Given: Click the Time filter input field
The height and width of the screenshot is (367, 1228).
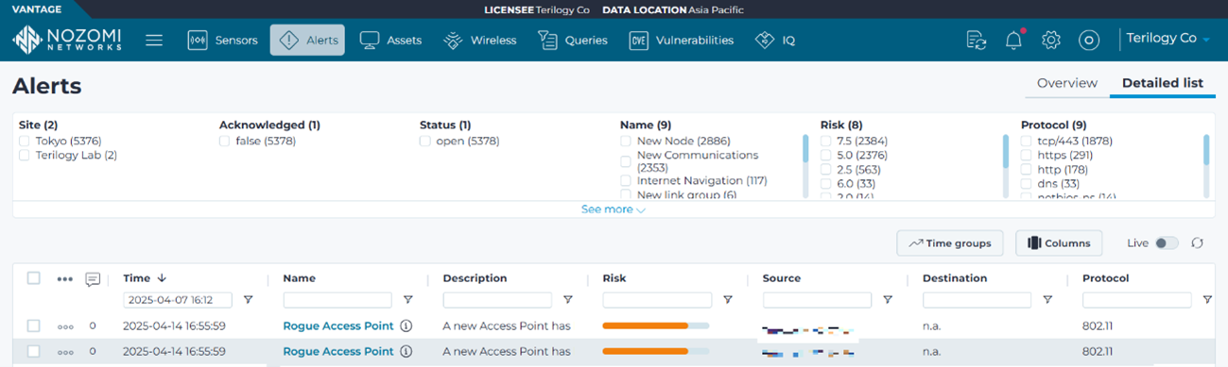Looking at the screenshot, I should tap(178, 300).
